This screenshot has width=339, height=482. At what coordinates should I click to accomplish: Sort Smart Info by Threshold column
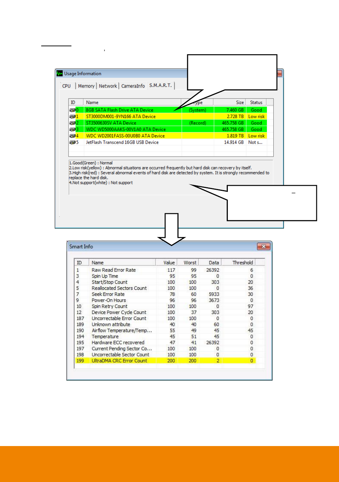coord(238,262)
